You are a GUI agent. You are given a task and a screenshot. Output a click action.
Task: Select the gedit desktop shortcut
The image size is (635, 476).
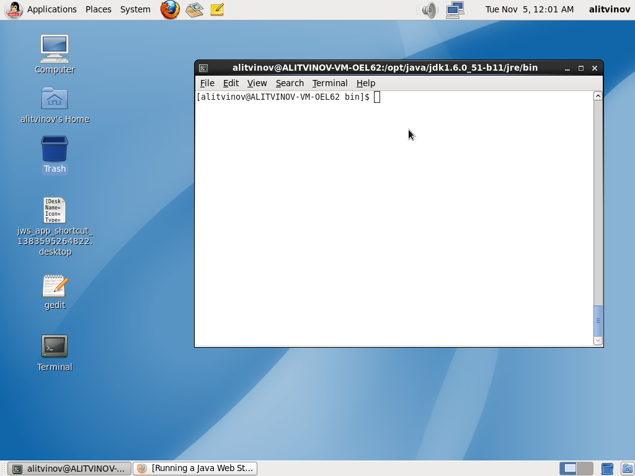pos(55,286)
